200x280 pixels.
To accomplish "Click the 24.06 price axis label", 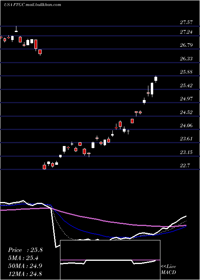I will [186, 125].
